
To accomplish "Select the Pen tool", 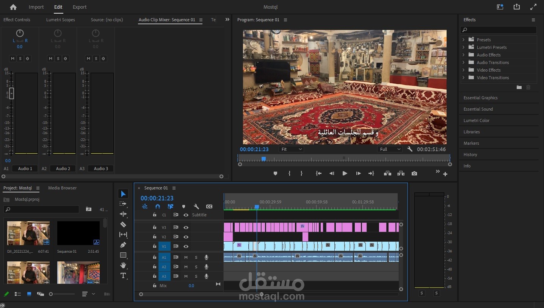I will [123, 245].
